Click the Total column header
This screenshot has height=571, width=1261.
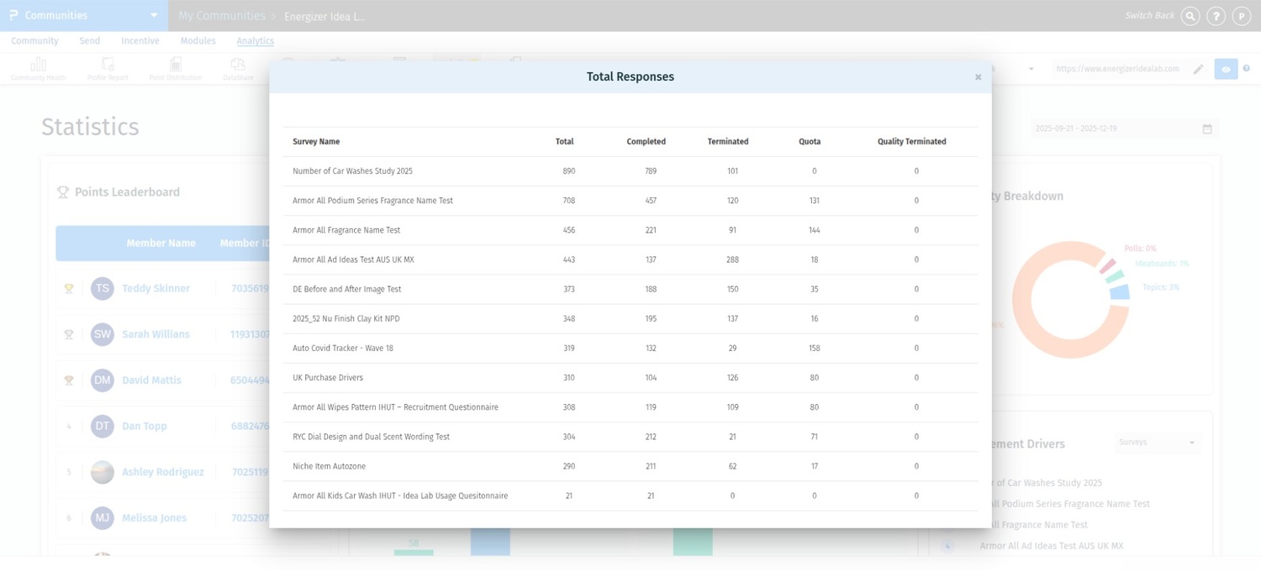click(x=564, y=142)
